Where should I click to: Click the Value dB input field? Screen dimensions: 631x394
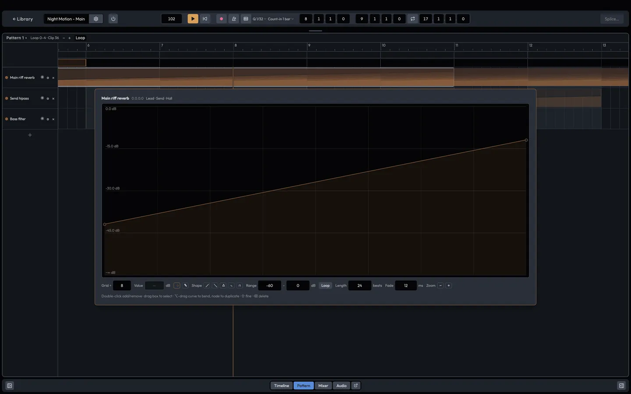tap(154, 285)
